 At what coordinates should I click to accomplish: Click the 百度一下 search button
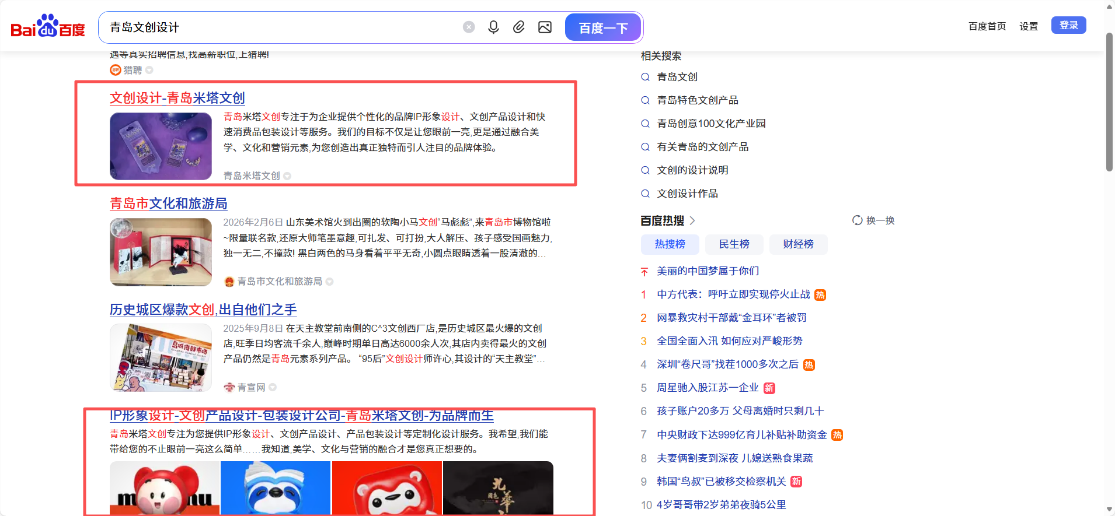point(603,27)
